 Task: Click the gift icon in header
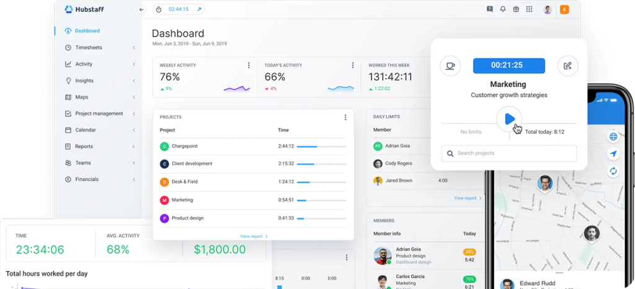coord(515,9)
